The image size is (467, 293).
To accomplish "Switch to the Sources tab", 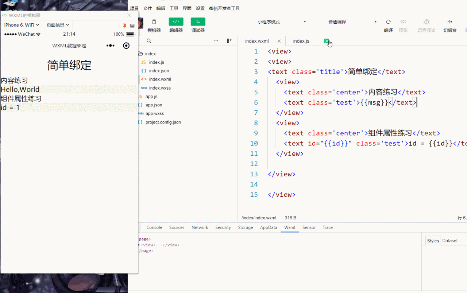I will tap(177, 227).
